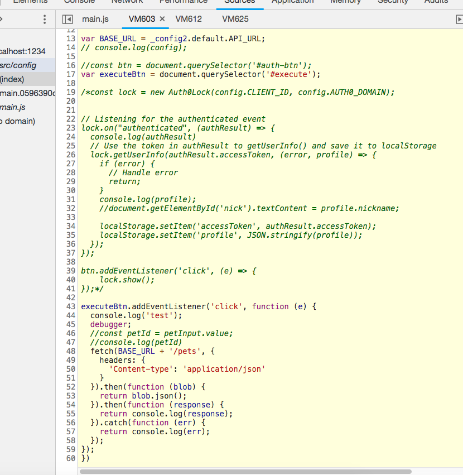463x475 pixels.
Task: Open the main.js file tab
Action: [x=95, y=18]
